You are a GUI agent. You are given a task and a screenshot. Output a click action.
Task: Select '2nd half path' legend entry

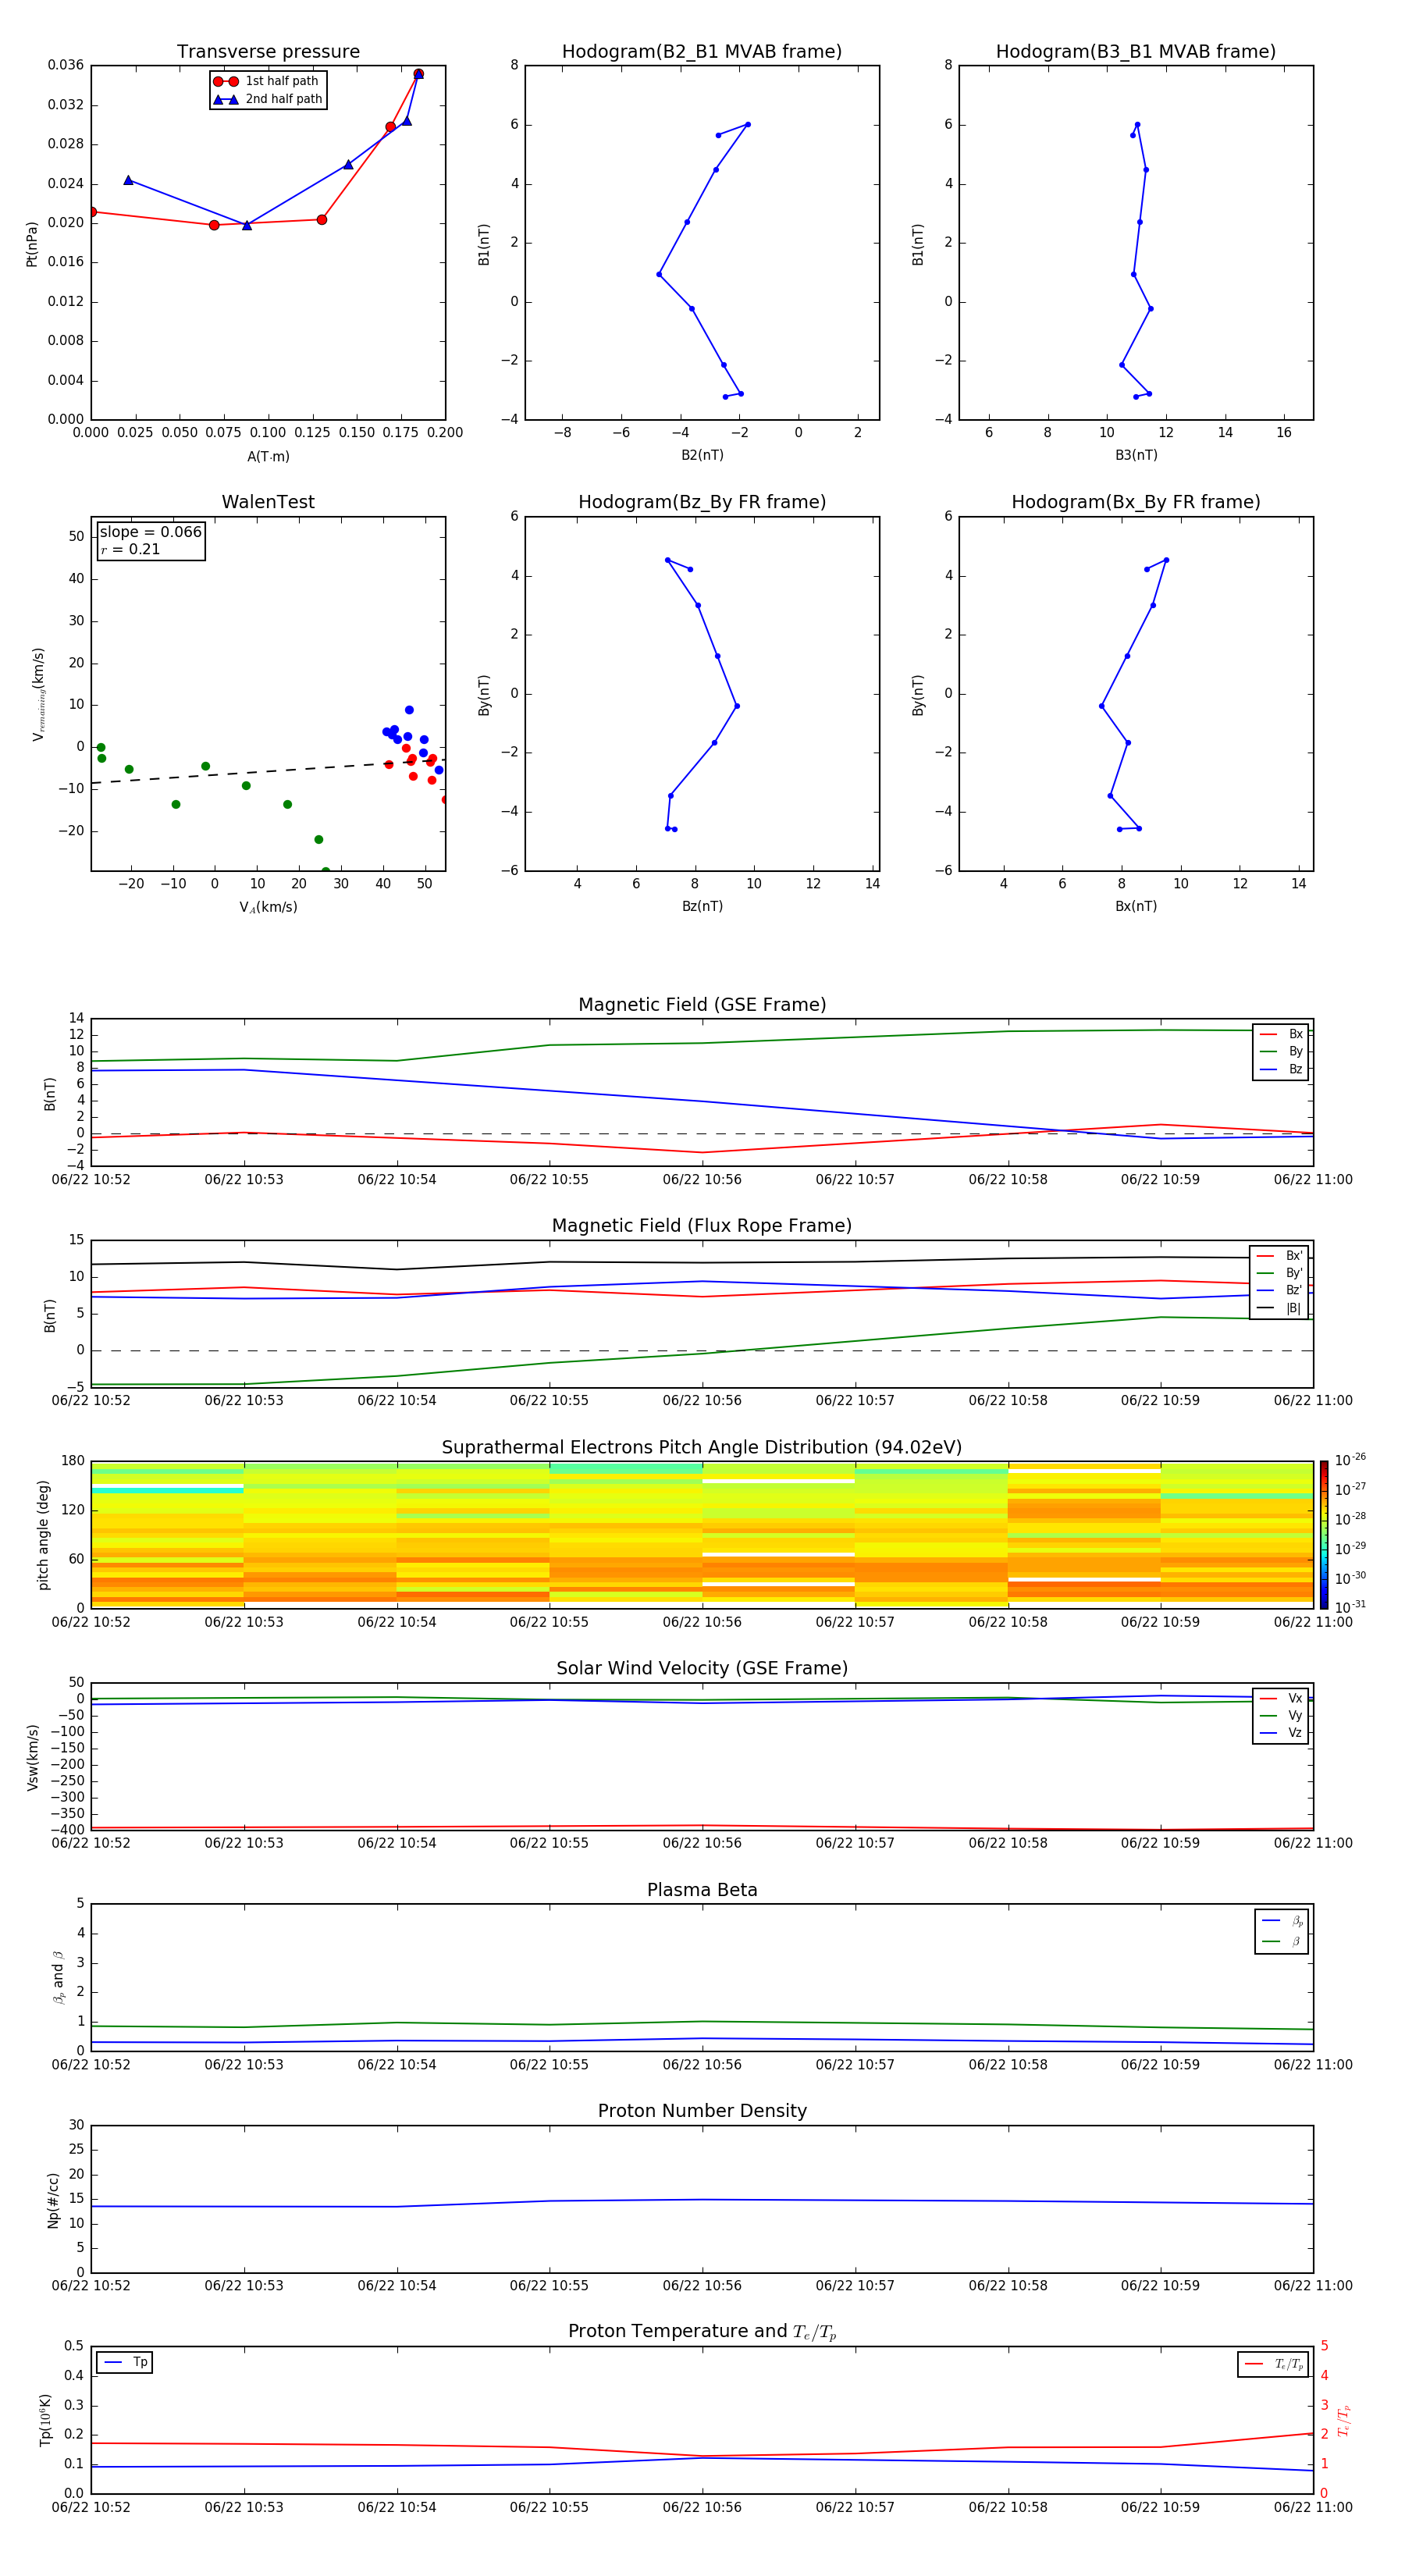point(268,99)
